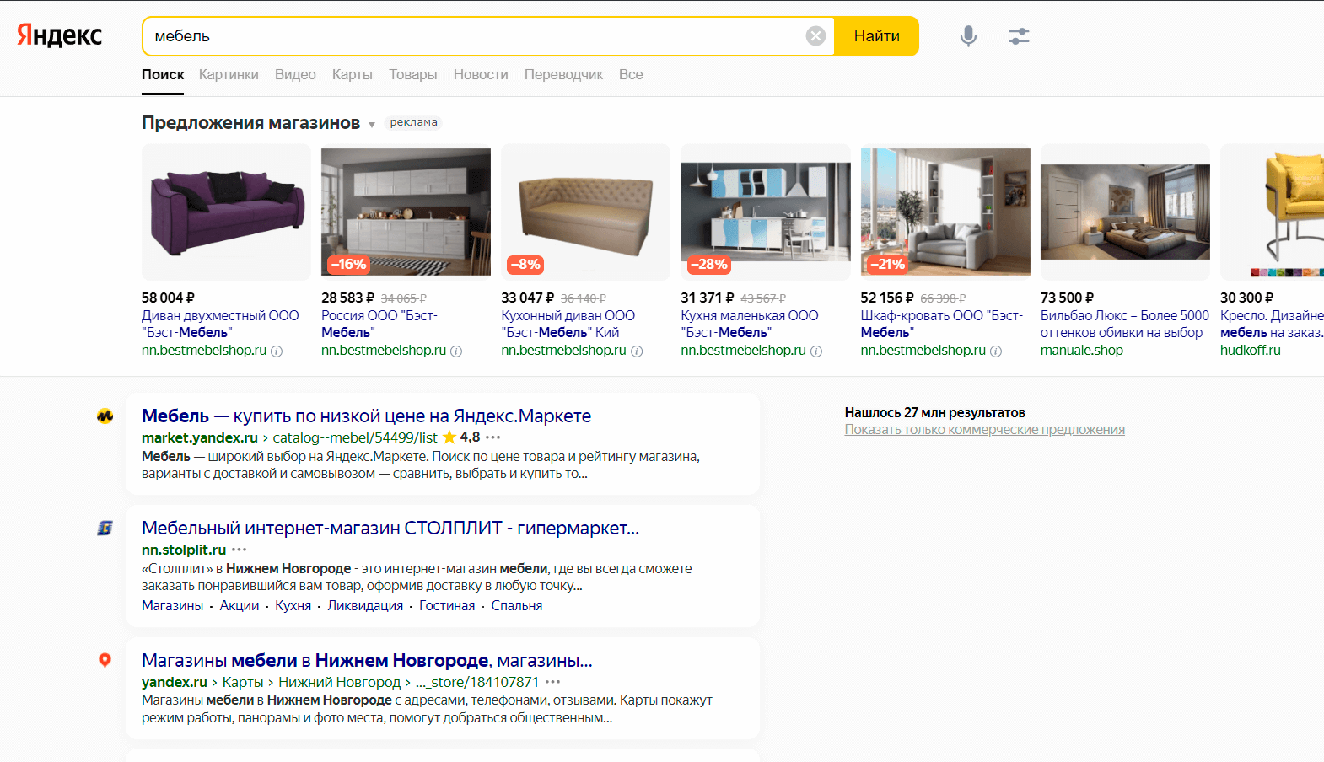Open Бильбао Люкс offer link
This screenshot has height=762, width=1324.
coord(1125,324)
